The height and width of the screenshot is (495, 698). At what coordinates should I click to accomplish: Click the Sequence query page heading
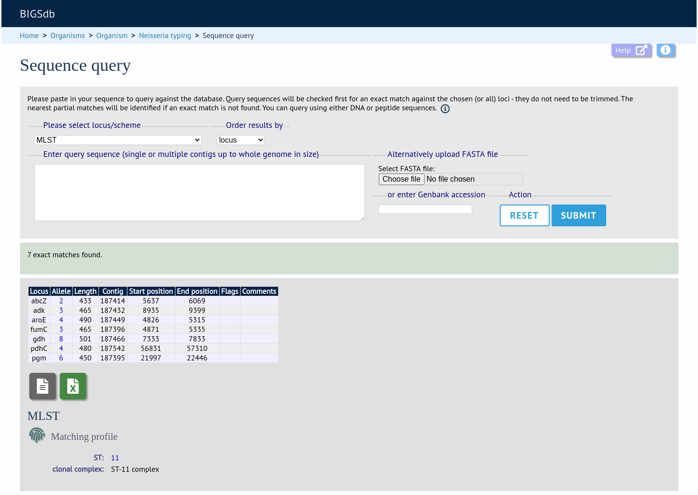tap(75, 66)
